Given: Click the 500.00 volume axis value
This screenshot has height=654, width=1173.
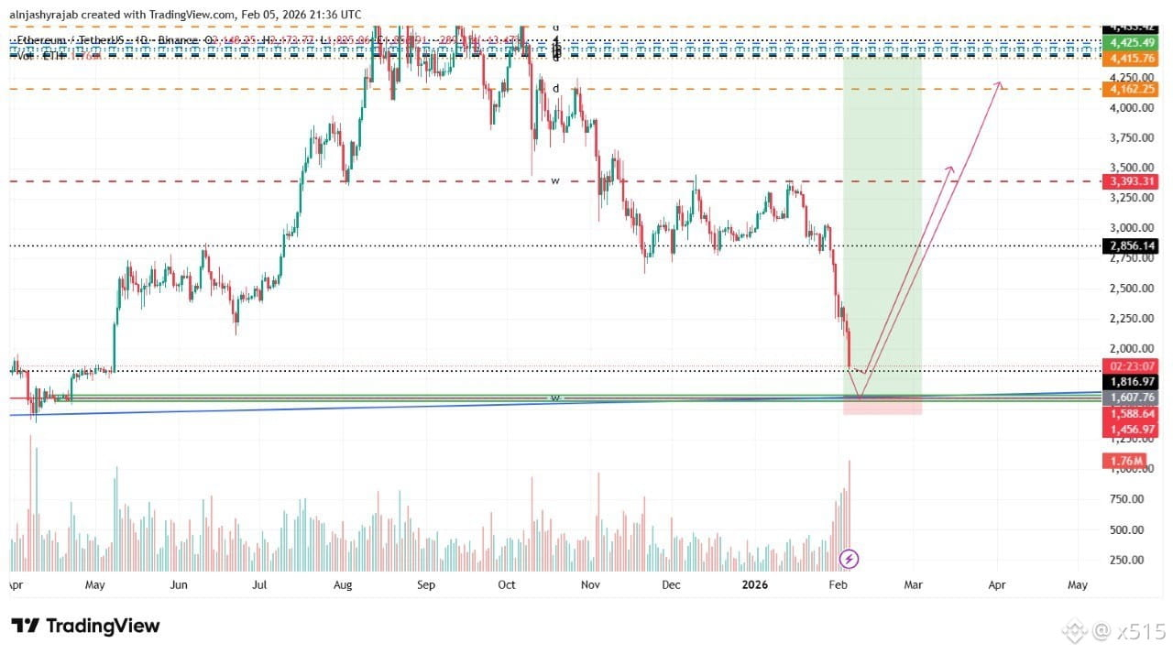Looking at the screenshot, I should pyautogui.click(x=1126, y=529).
